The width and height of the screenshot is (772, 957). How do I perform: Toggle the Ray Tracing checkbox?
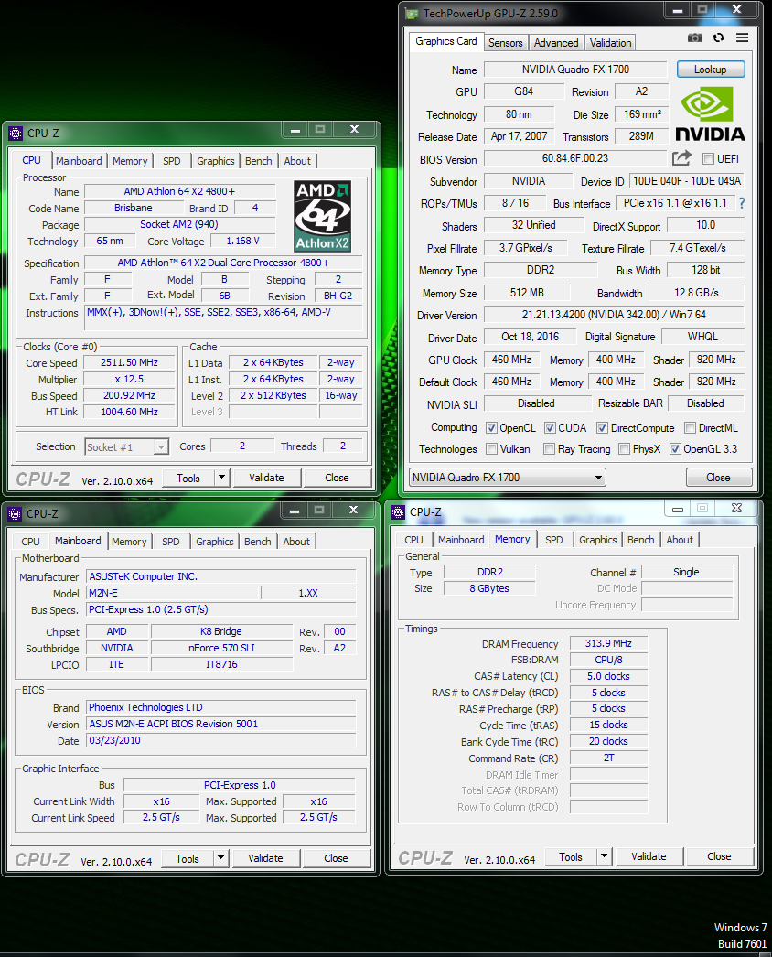549,449
